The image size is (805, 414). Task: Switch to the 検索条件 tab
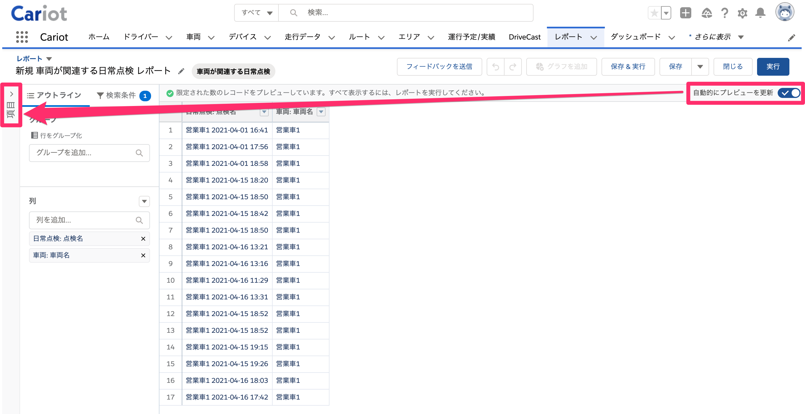tap(124, 95)
